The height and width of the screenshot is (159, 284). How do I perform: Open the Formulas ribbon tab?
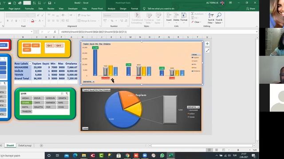point(29,9)
